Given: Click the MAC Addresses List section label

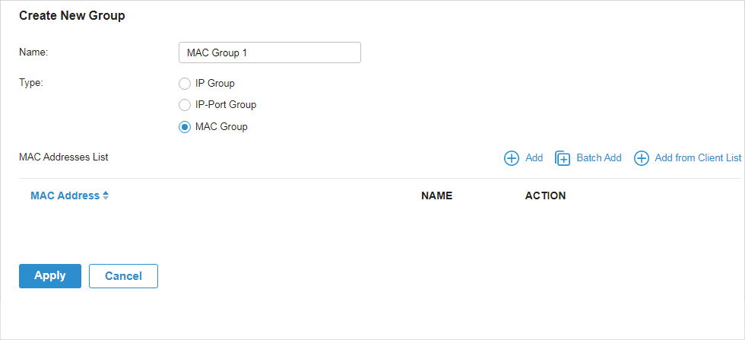Looking at the screenshot, I should 64,157.
